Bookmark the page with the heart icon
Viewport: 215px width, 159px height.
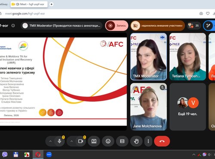coord(208,13)
